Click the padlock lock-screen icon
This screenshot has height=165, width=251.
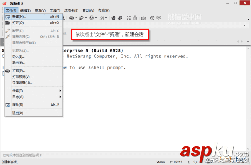135,18
